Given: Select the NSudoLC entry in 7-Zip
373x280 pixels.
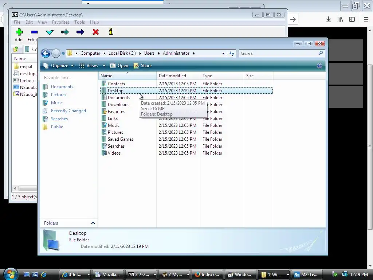Looking at the screenshot, I should click(x=25, y=87).
